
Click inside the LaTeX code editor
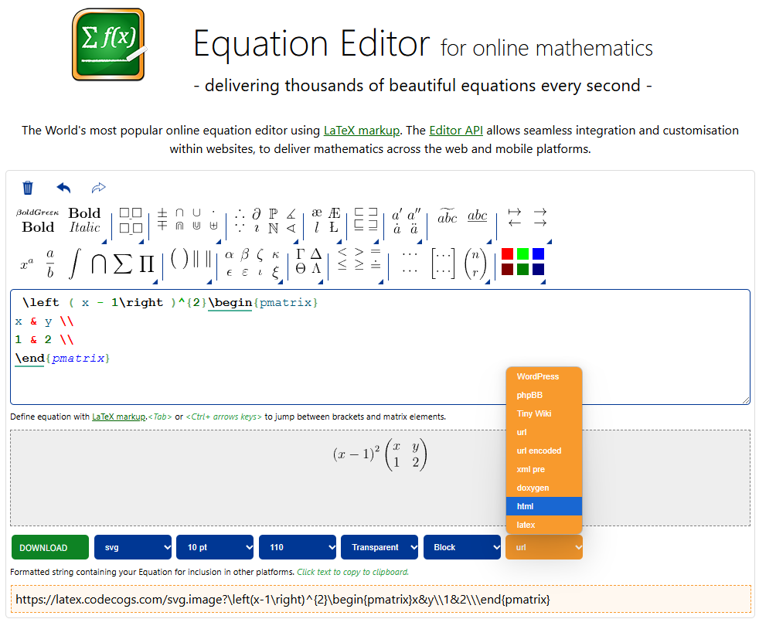(x=380, y=346)
